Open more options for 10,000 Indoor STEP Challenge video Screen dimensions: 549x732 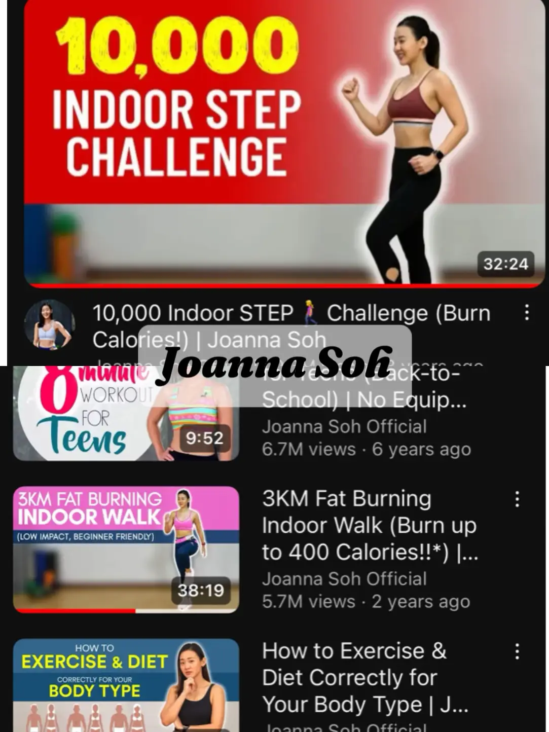[x=527, y=312]
